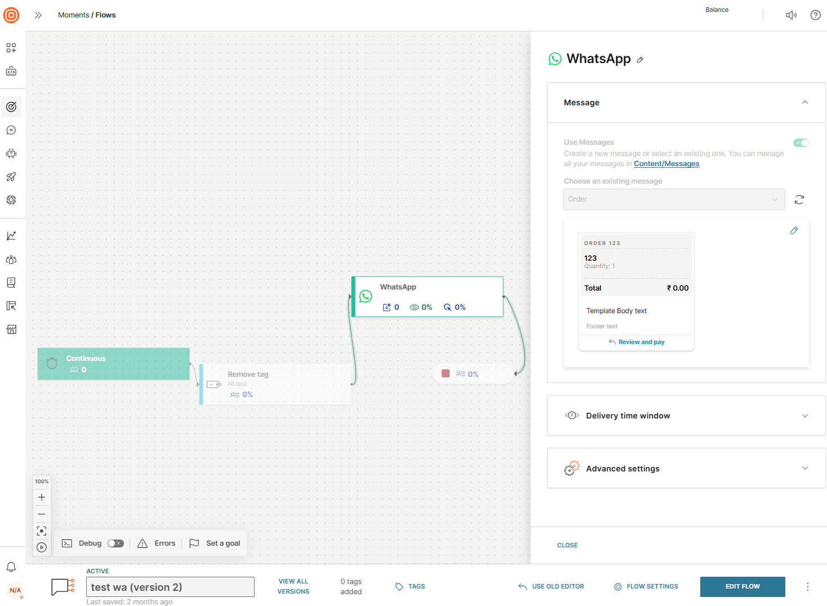Expand the Delivery time window section

(805, 416)
